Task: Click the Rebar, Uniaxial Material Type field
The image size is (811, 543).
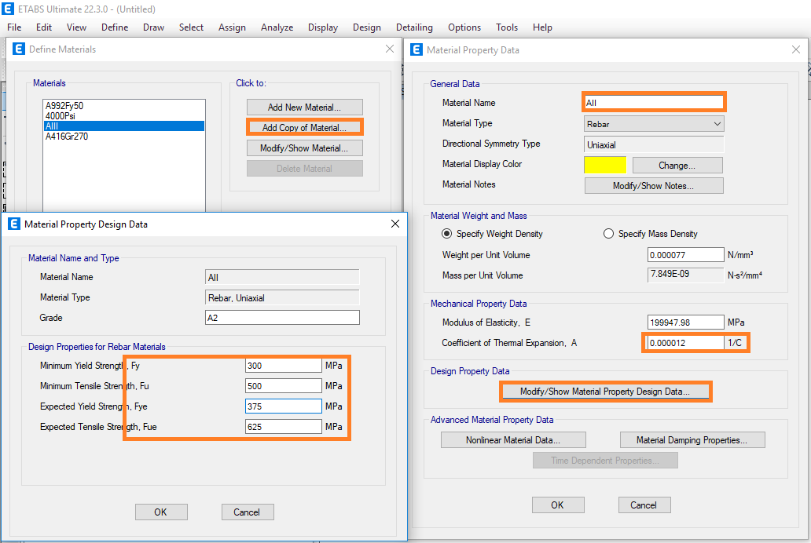Action: (x=282, y=297)
